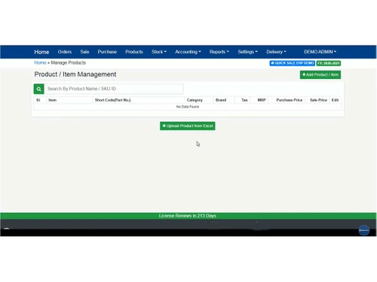Image resolution: width=377 pixels, height=282 pixels.
Task: Click the round logo badge at bottom right
Action: 364,230
